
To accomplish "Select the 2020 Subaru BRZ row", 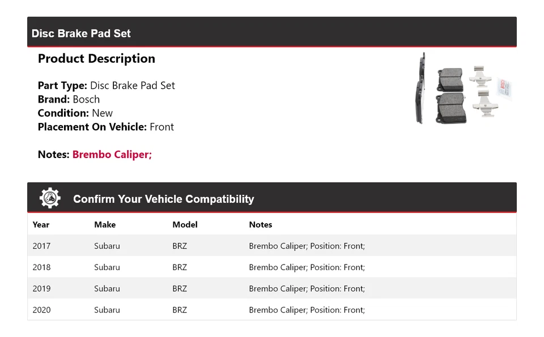I will pos(271,310).
